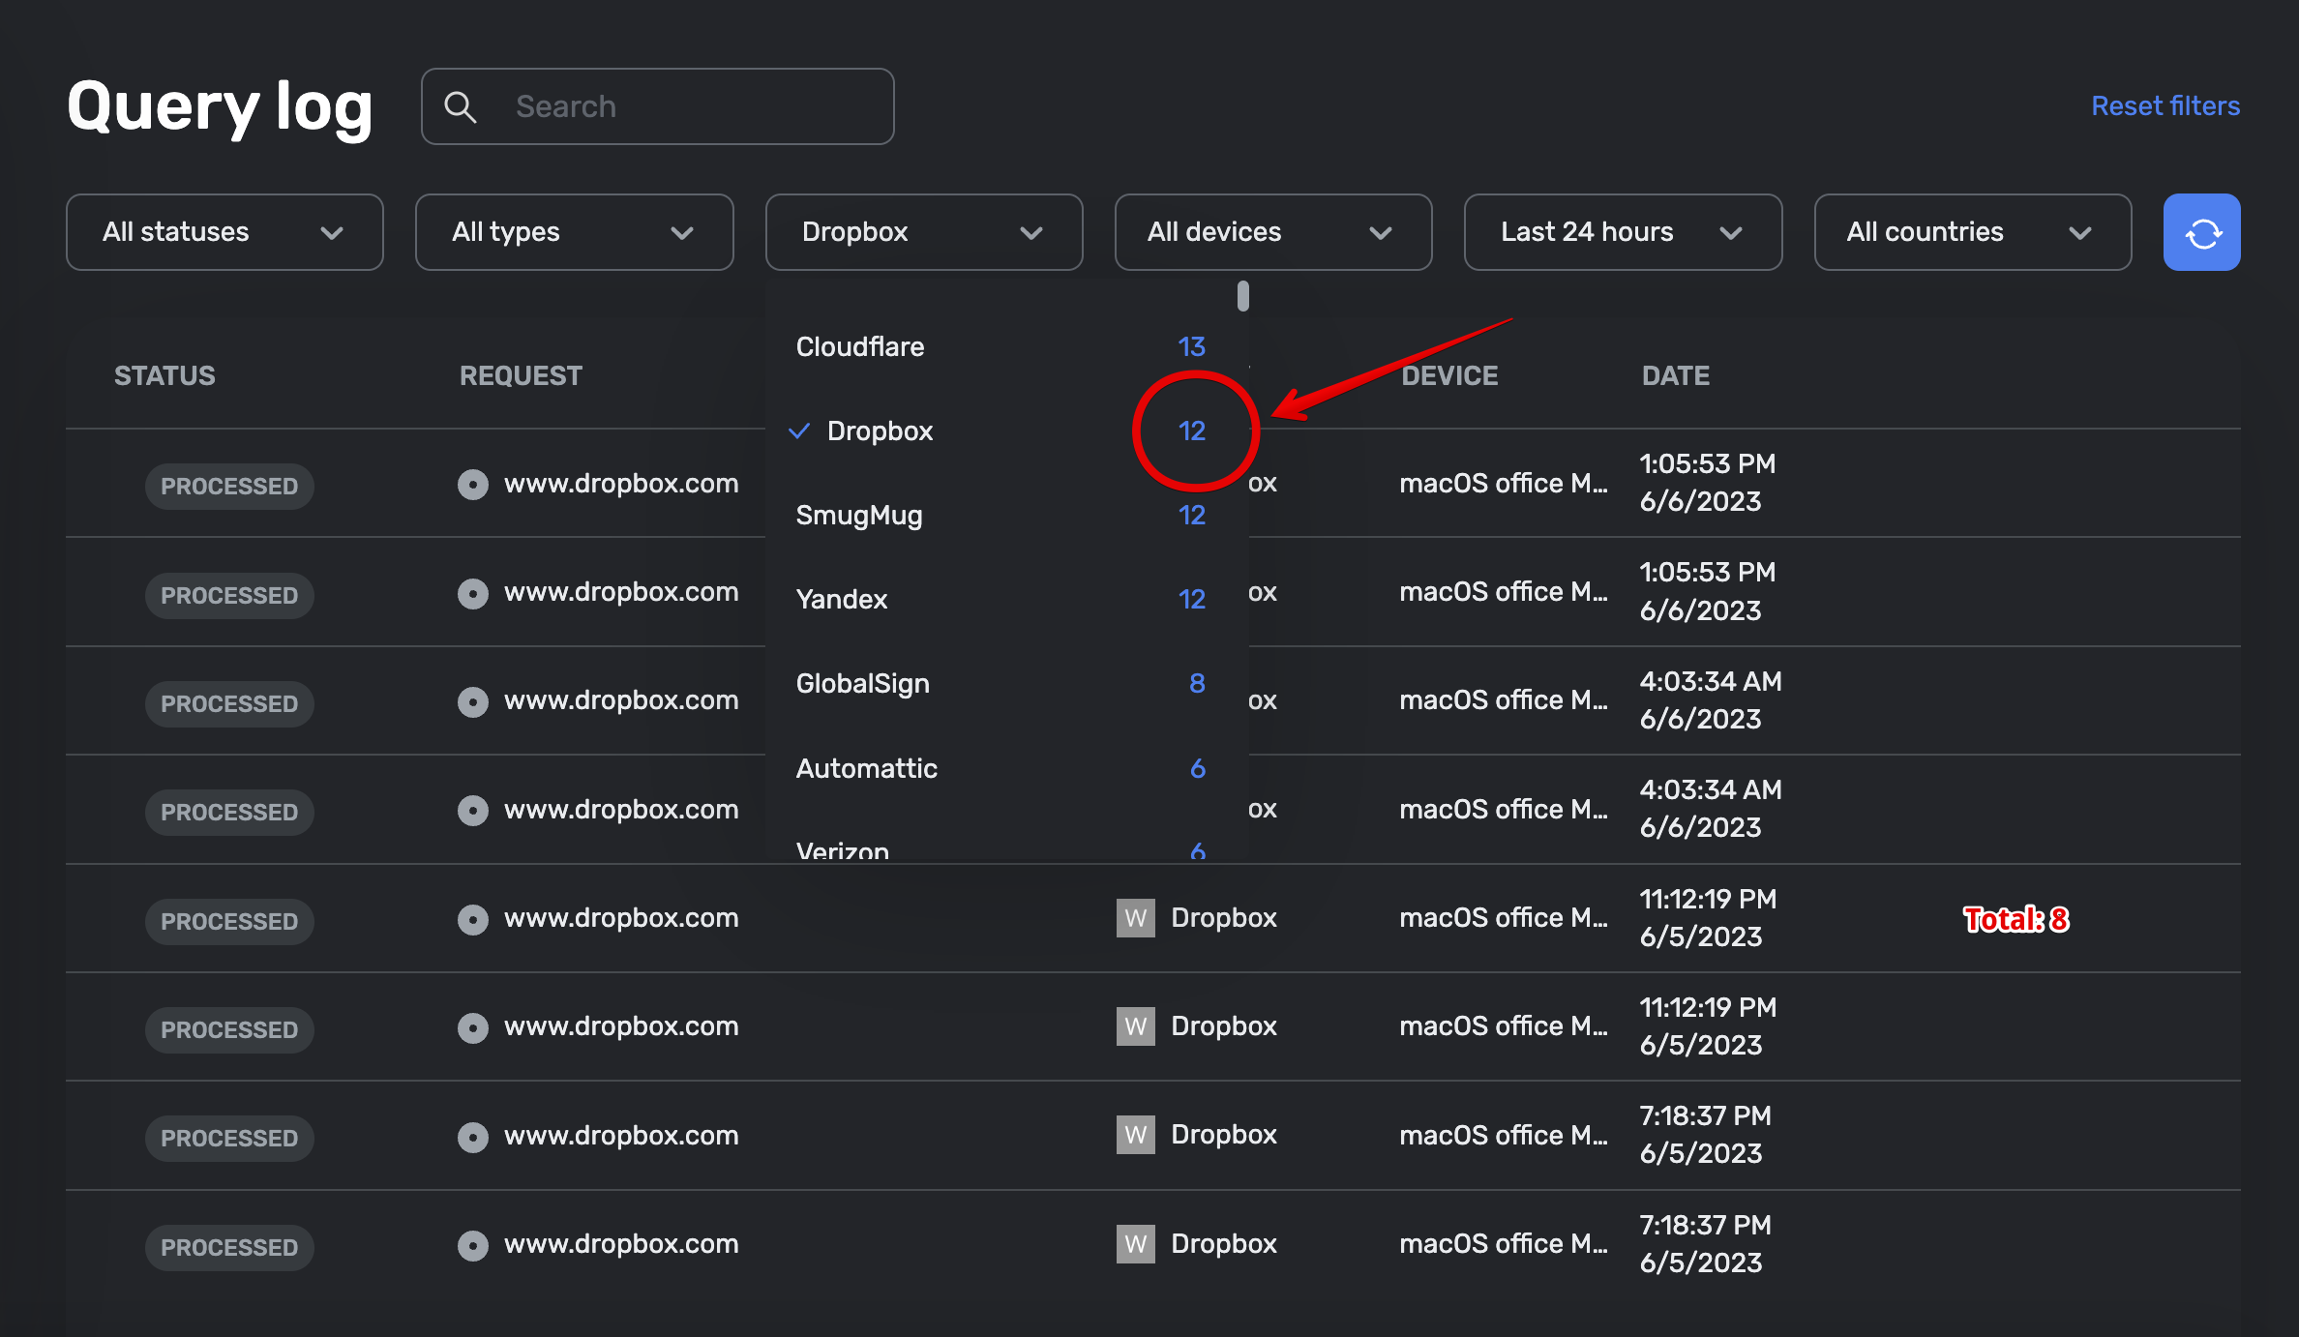Screen dimensions: 2299x1337
Task: Click the refresh query log button
Action: point(2201,232)
